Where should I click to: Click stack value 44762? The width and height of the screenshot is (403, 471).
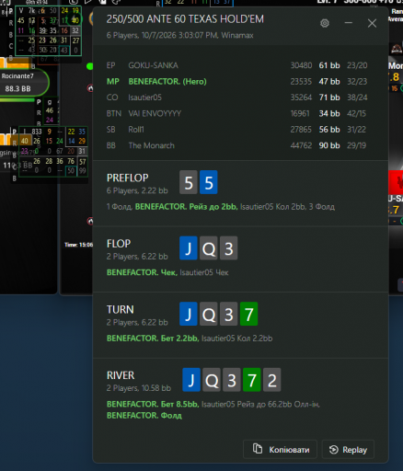[301, 145]
